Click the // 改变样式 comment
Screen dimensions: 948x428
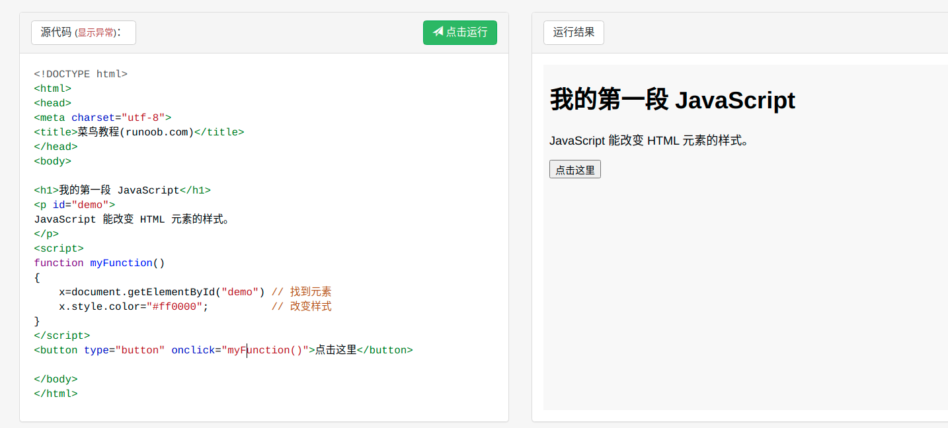point(301,306)
